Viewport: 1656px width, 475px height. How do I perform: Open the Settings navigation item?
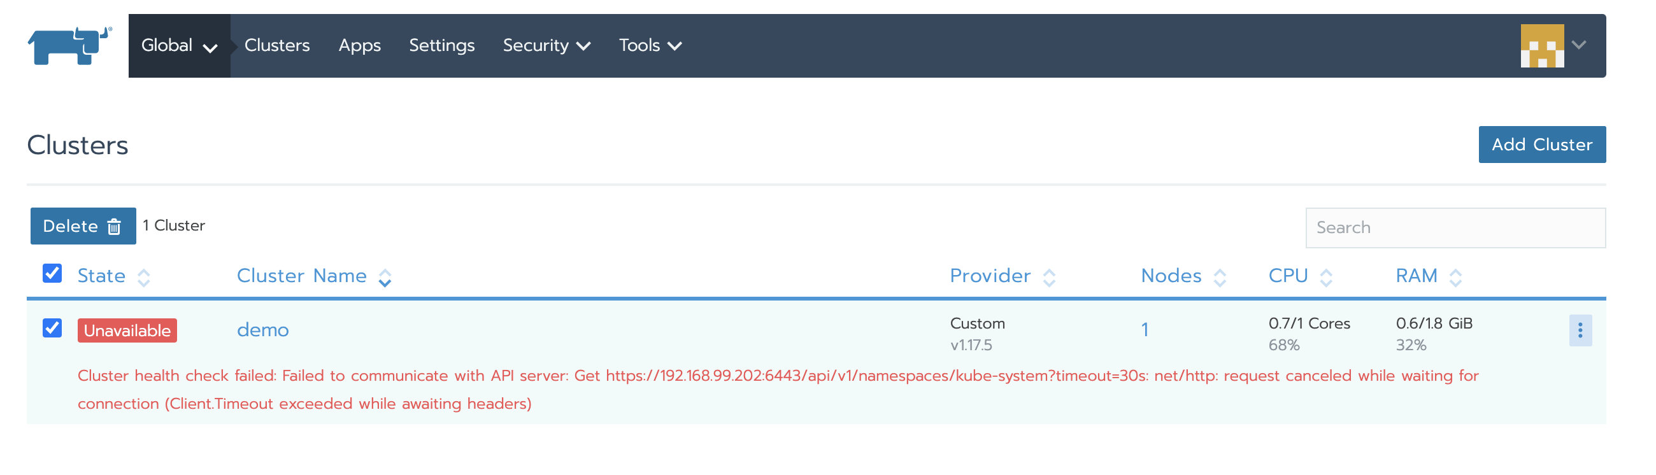click(441, 46)
